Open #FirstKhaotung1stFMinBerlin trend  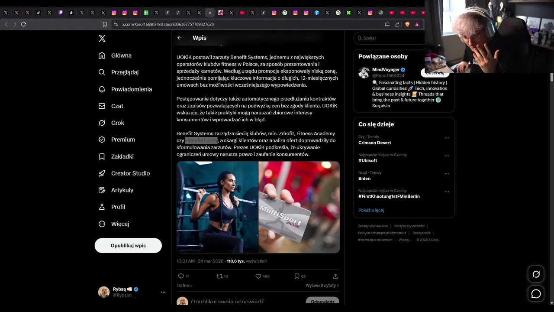tap(389, 196)
